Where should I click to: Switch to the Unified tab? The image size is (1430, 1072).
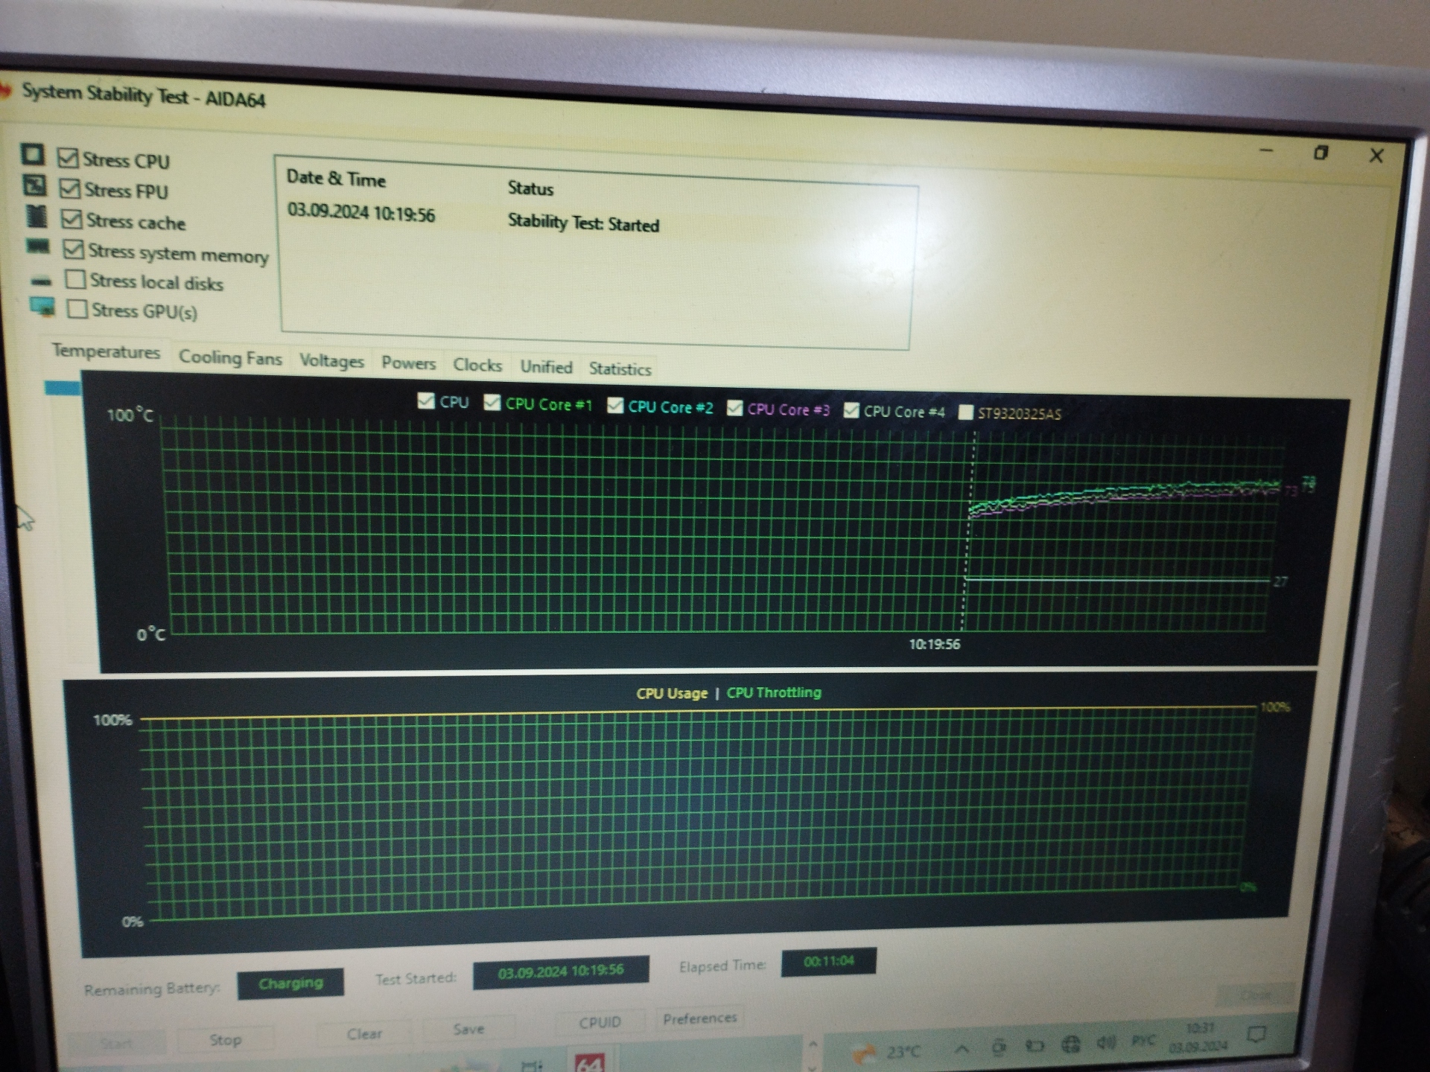(x=546, y=366)
